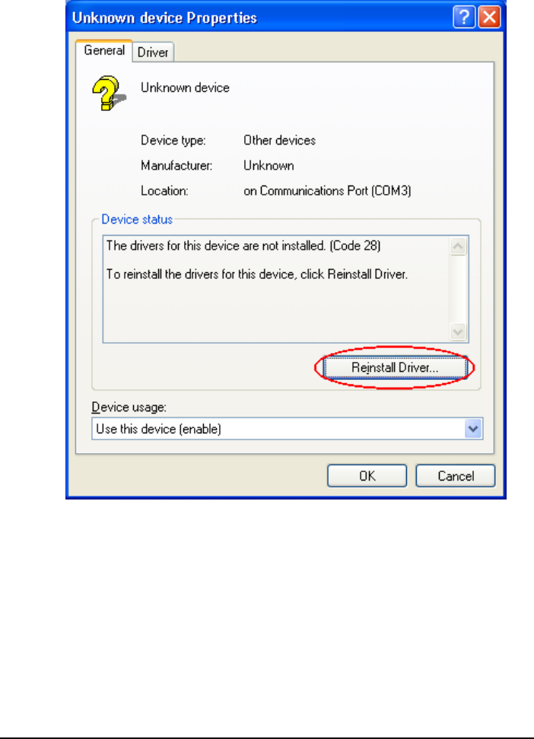The image size is (534, 739).
Task: Click the 'Unknown device Properties' title bar
Action: tap(259, 17)
